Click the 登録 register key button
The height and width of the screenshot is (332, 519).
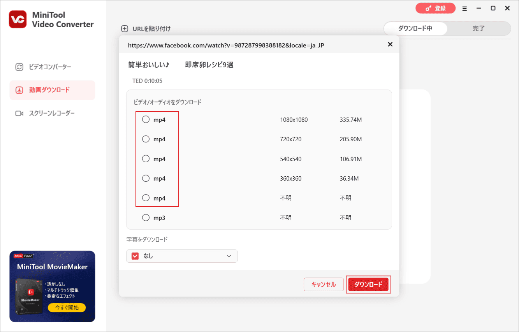pyautogui.click(x=435, y=8)
